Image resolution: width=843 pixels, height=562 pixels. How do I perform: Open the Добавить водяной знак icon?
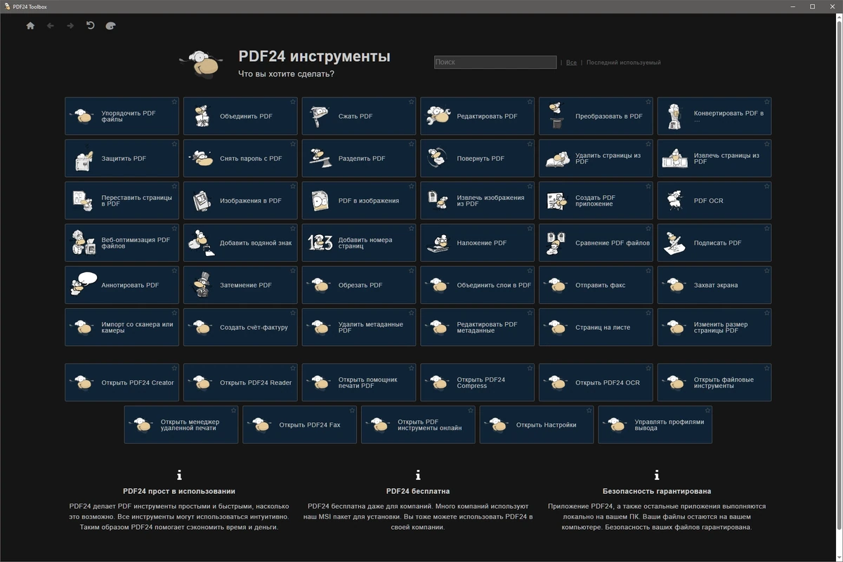pyautogui.click(x=202, y=243)
